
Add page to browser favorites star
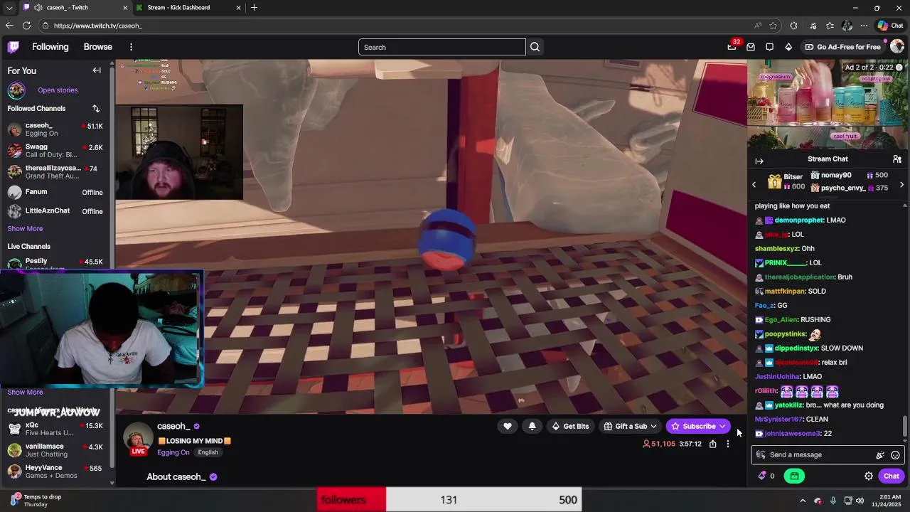[773, 26]
